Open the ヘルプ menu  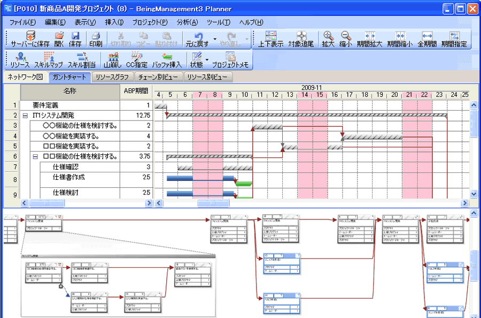[252, 22]
